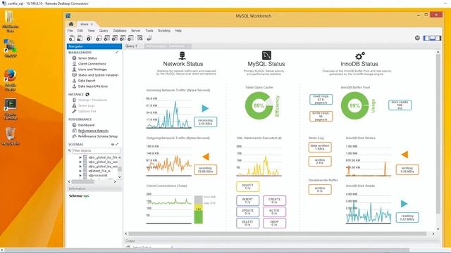
Task: Open preferences gear icon at toolbar right
Action: click(x=417, y=38)
